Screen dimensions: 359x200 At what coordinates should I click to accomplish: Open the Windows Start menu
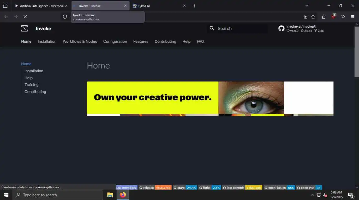(x=6, y=195)
